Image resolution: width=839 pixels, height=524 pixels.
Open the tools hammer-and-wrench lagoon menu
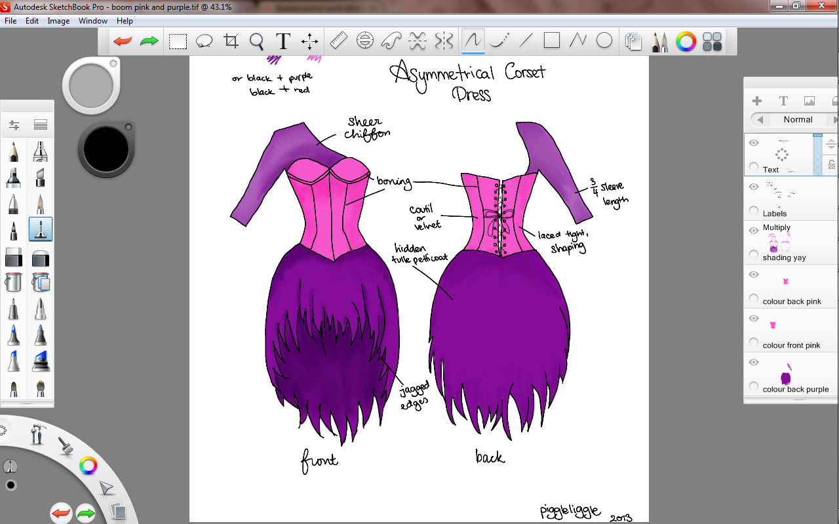coord(39,434)
